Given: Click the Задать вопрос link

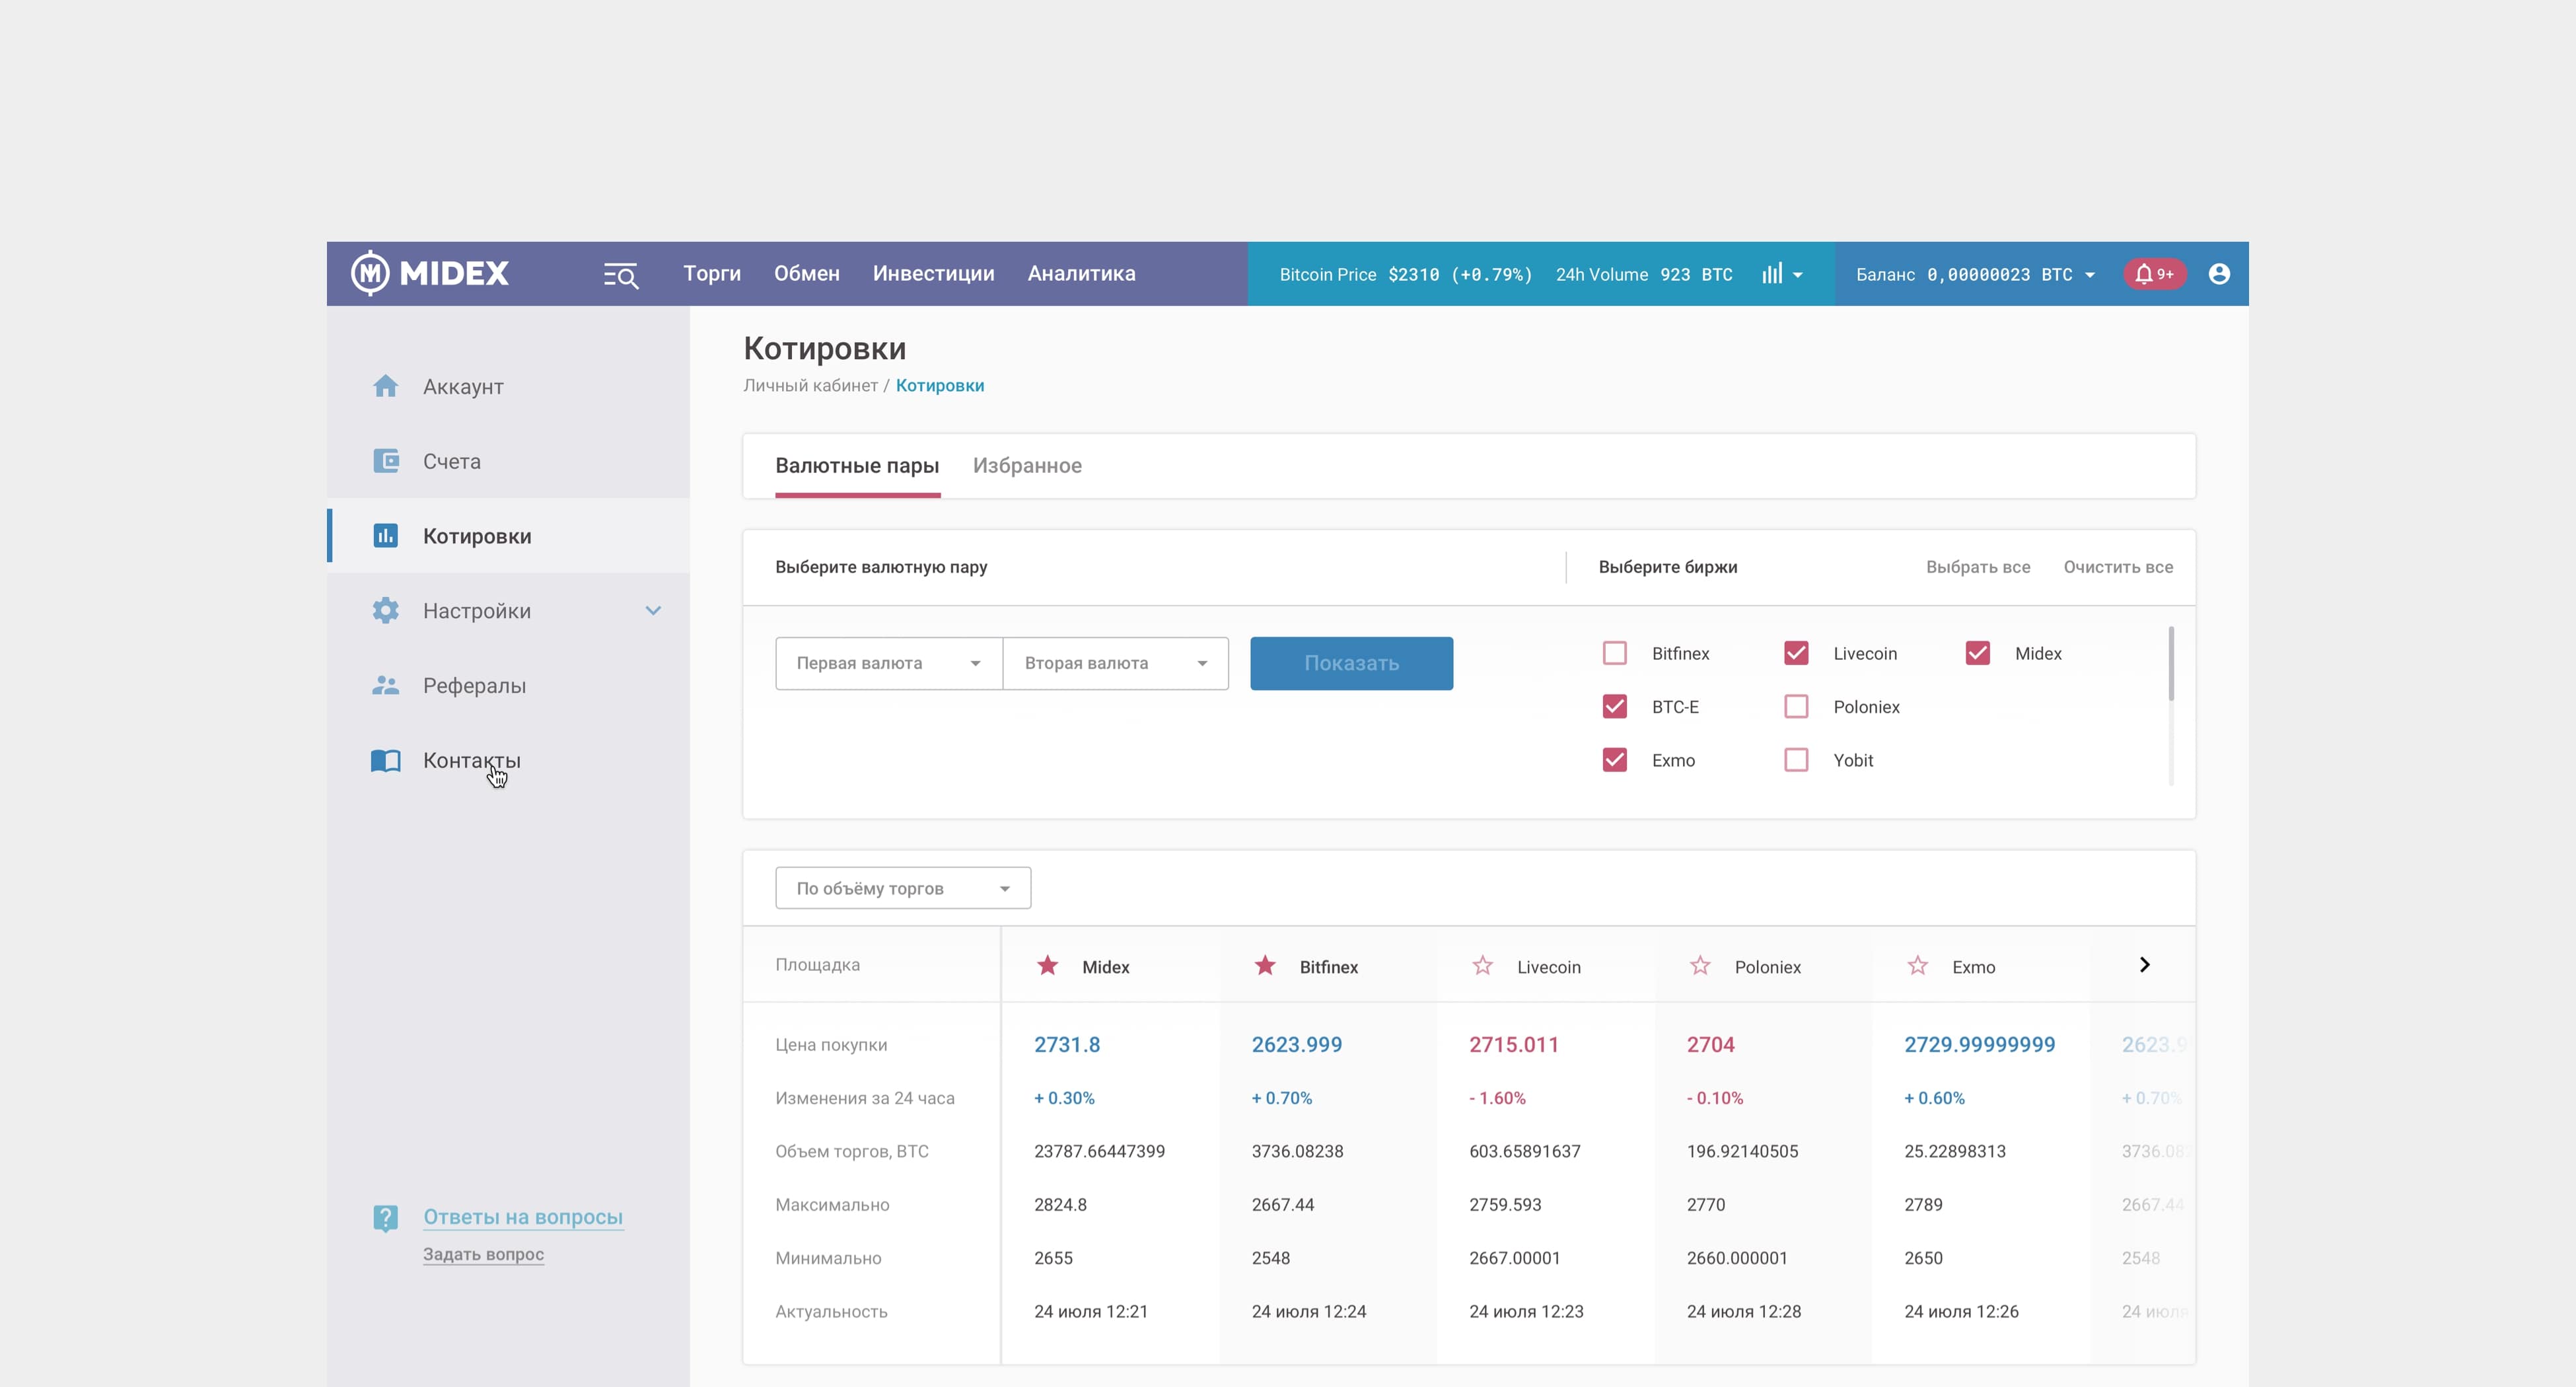Looking at the screenshot, I should coord(483,1254).
